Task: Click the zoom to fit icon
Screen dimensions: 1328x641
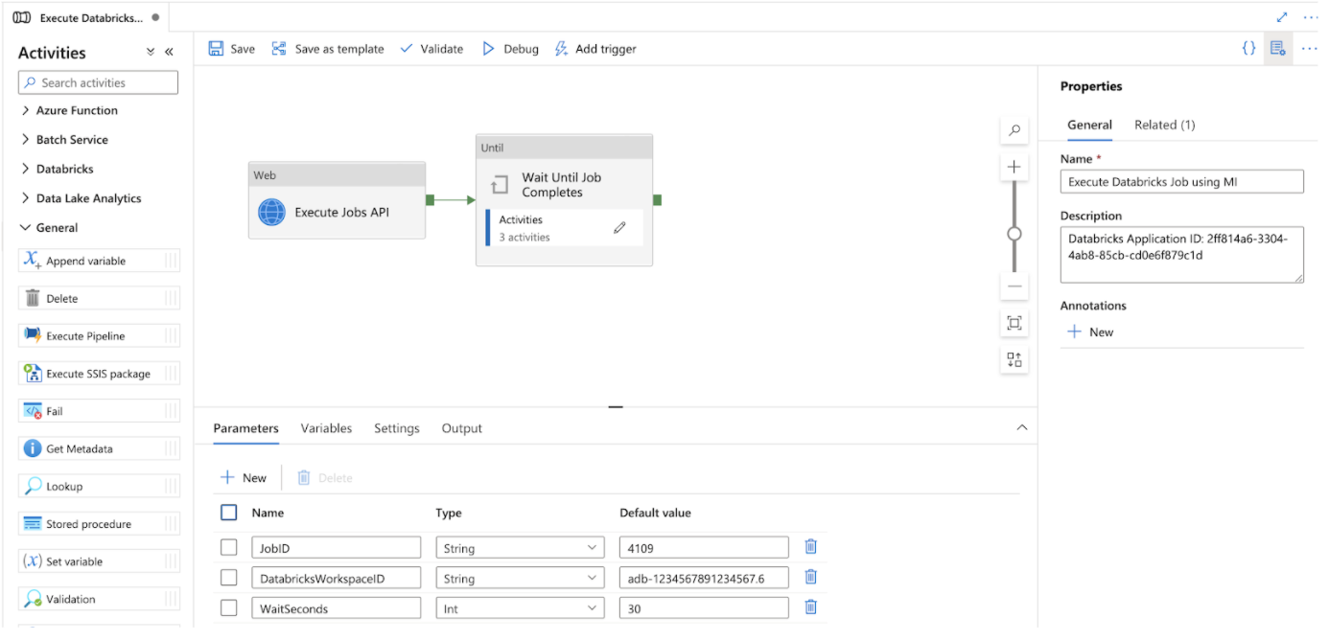Action: (1014, 323)
